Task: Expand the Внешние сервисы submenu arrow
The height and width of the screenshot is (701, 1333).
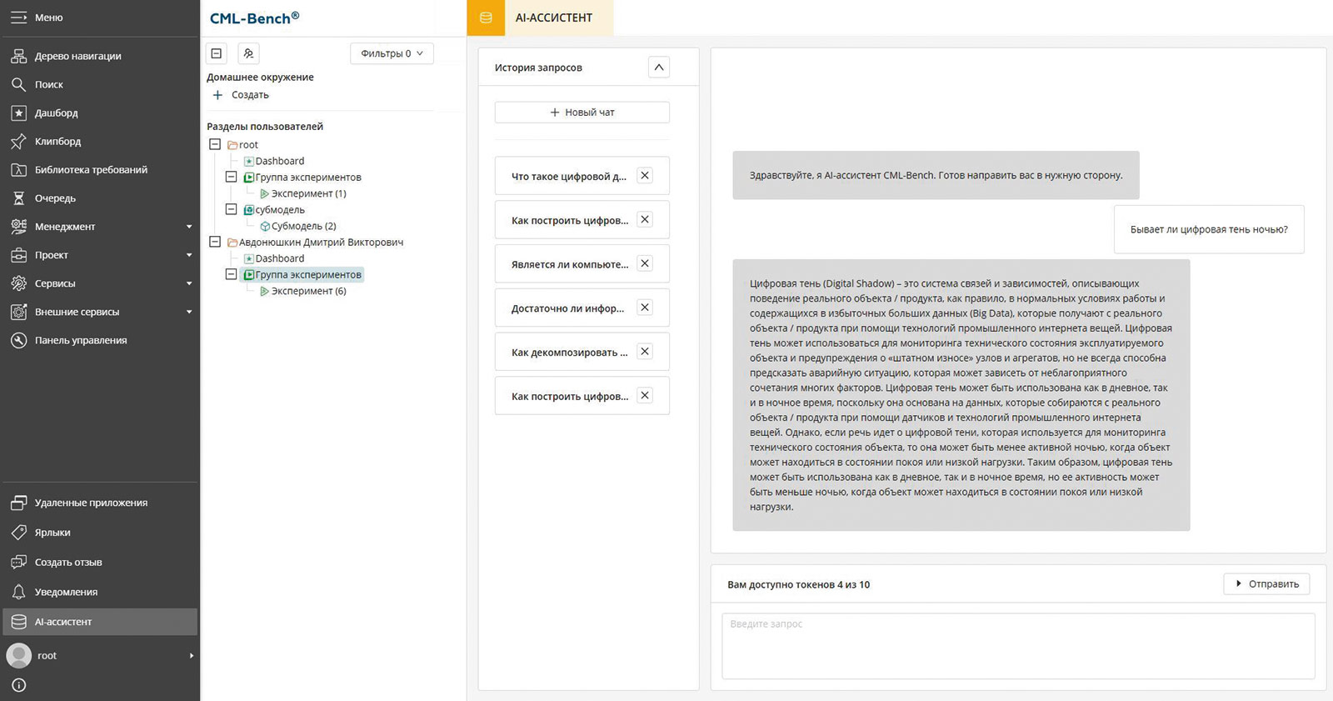Action: [189, 312]
